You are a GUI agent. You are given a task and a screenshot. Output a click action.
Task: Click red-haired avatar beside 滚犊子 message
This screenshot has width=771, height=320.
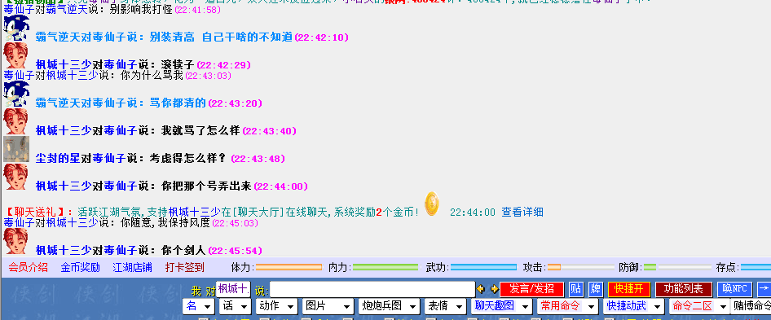pos(15,55)
